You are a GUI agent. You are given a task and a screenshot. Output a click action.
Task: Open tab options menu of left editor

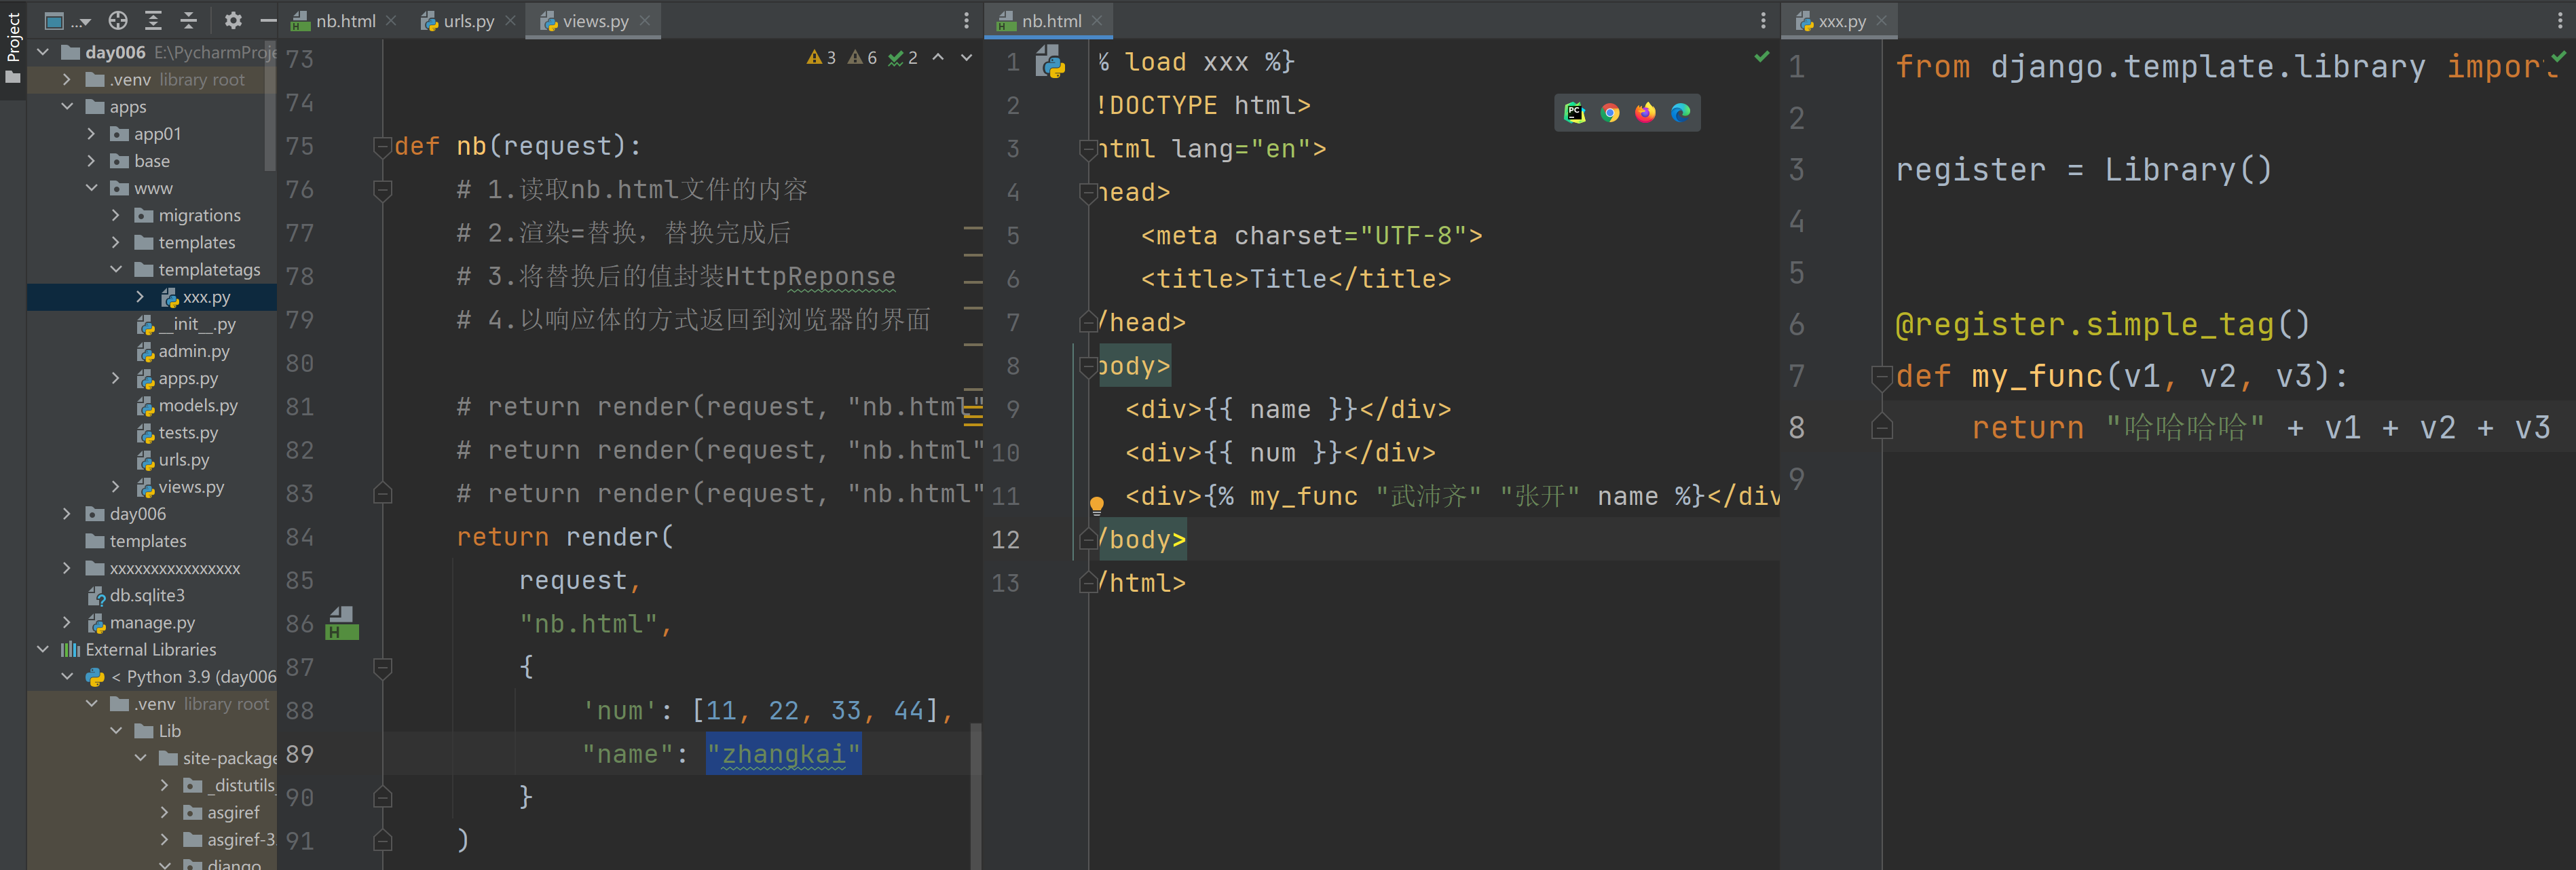click(x=966, y=20)
